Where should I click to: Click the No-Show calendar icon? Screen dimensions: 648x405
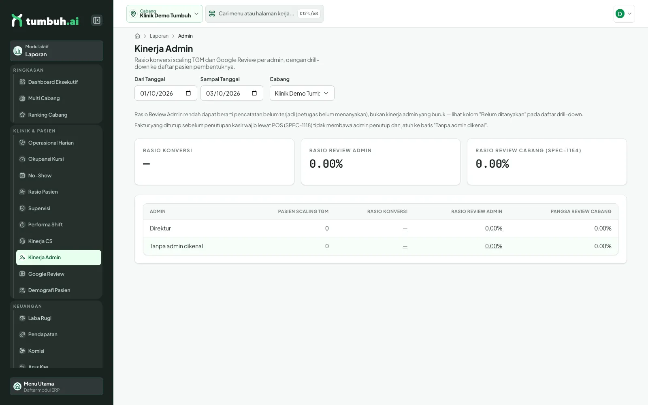[22, 175]
